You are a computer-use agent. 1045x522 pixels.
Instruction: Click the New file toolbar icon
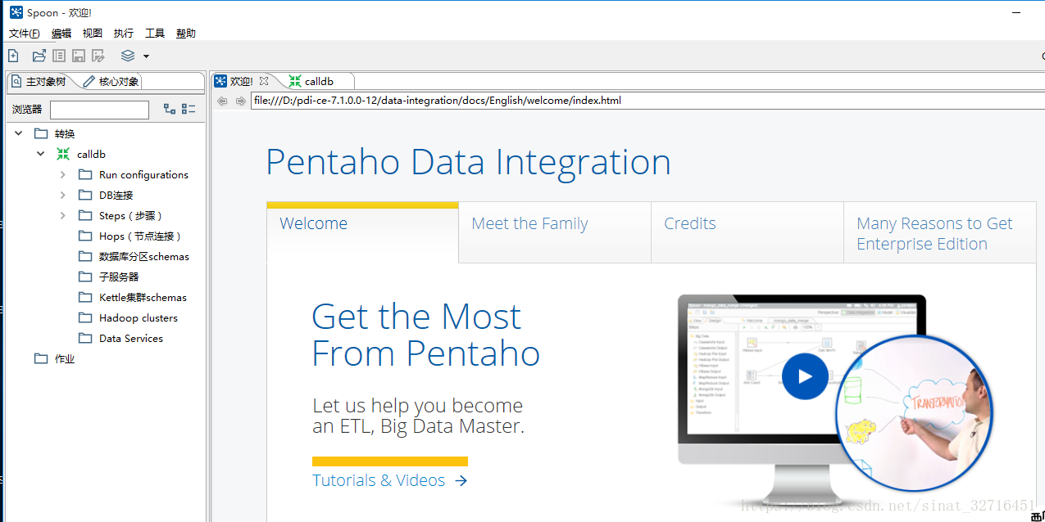(13, 56)
